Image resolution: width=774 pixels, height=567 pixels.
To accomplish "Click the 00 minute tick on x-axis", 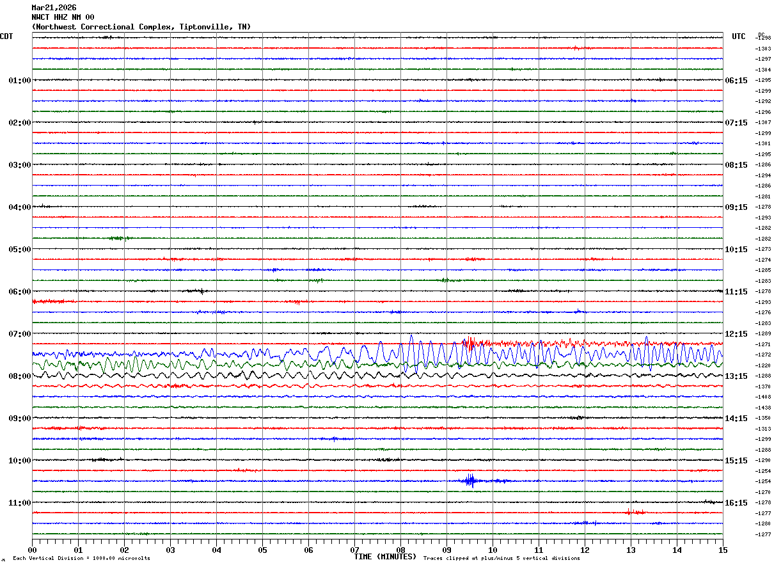I will tap(33, 550).
